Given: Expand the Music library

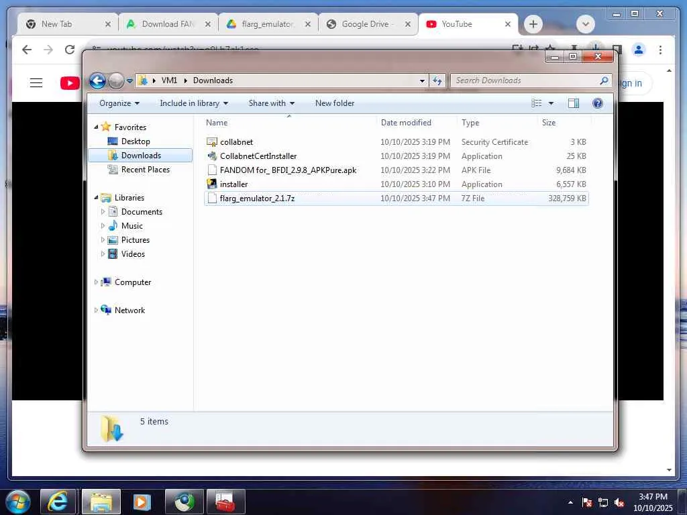Looking at the screenshot, I should click(103, 226).
